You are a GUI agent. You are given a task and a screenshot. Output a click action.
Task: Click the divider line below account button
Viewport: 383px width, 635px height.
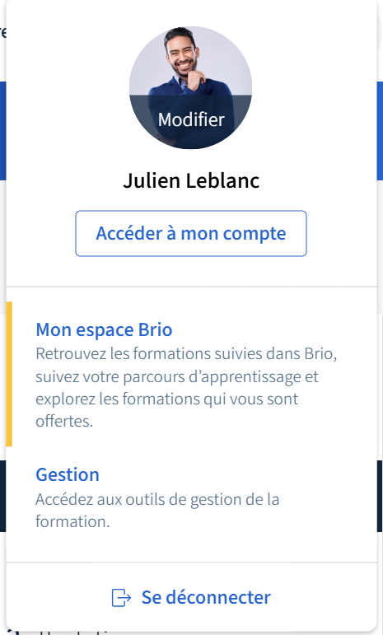(x=191, y=287)
